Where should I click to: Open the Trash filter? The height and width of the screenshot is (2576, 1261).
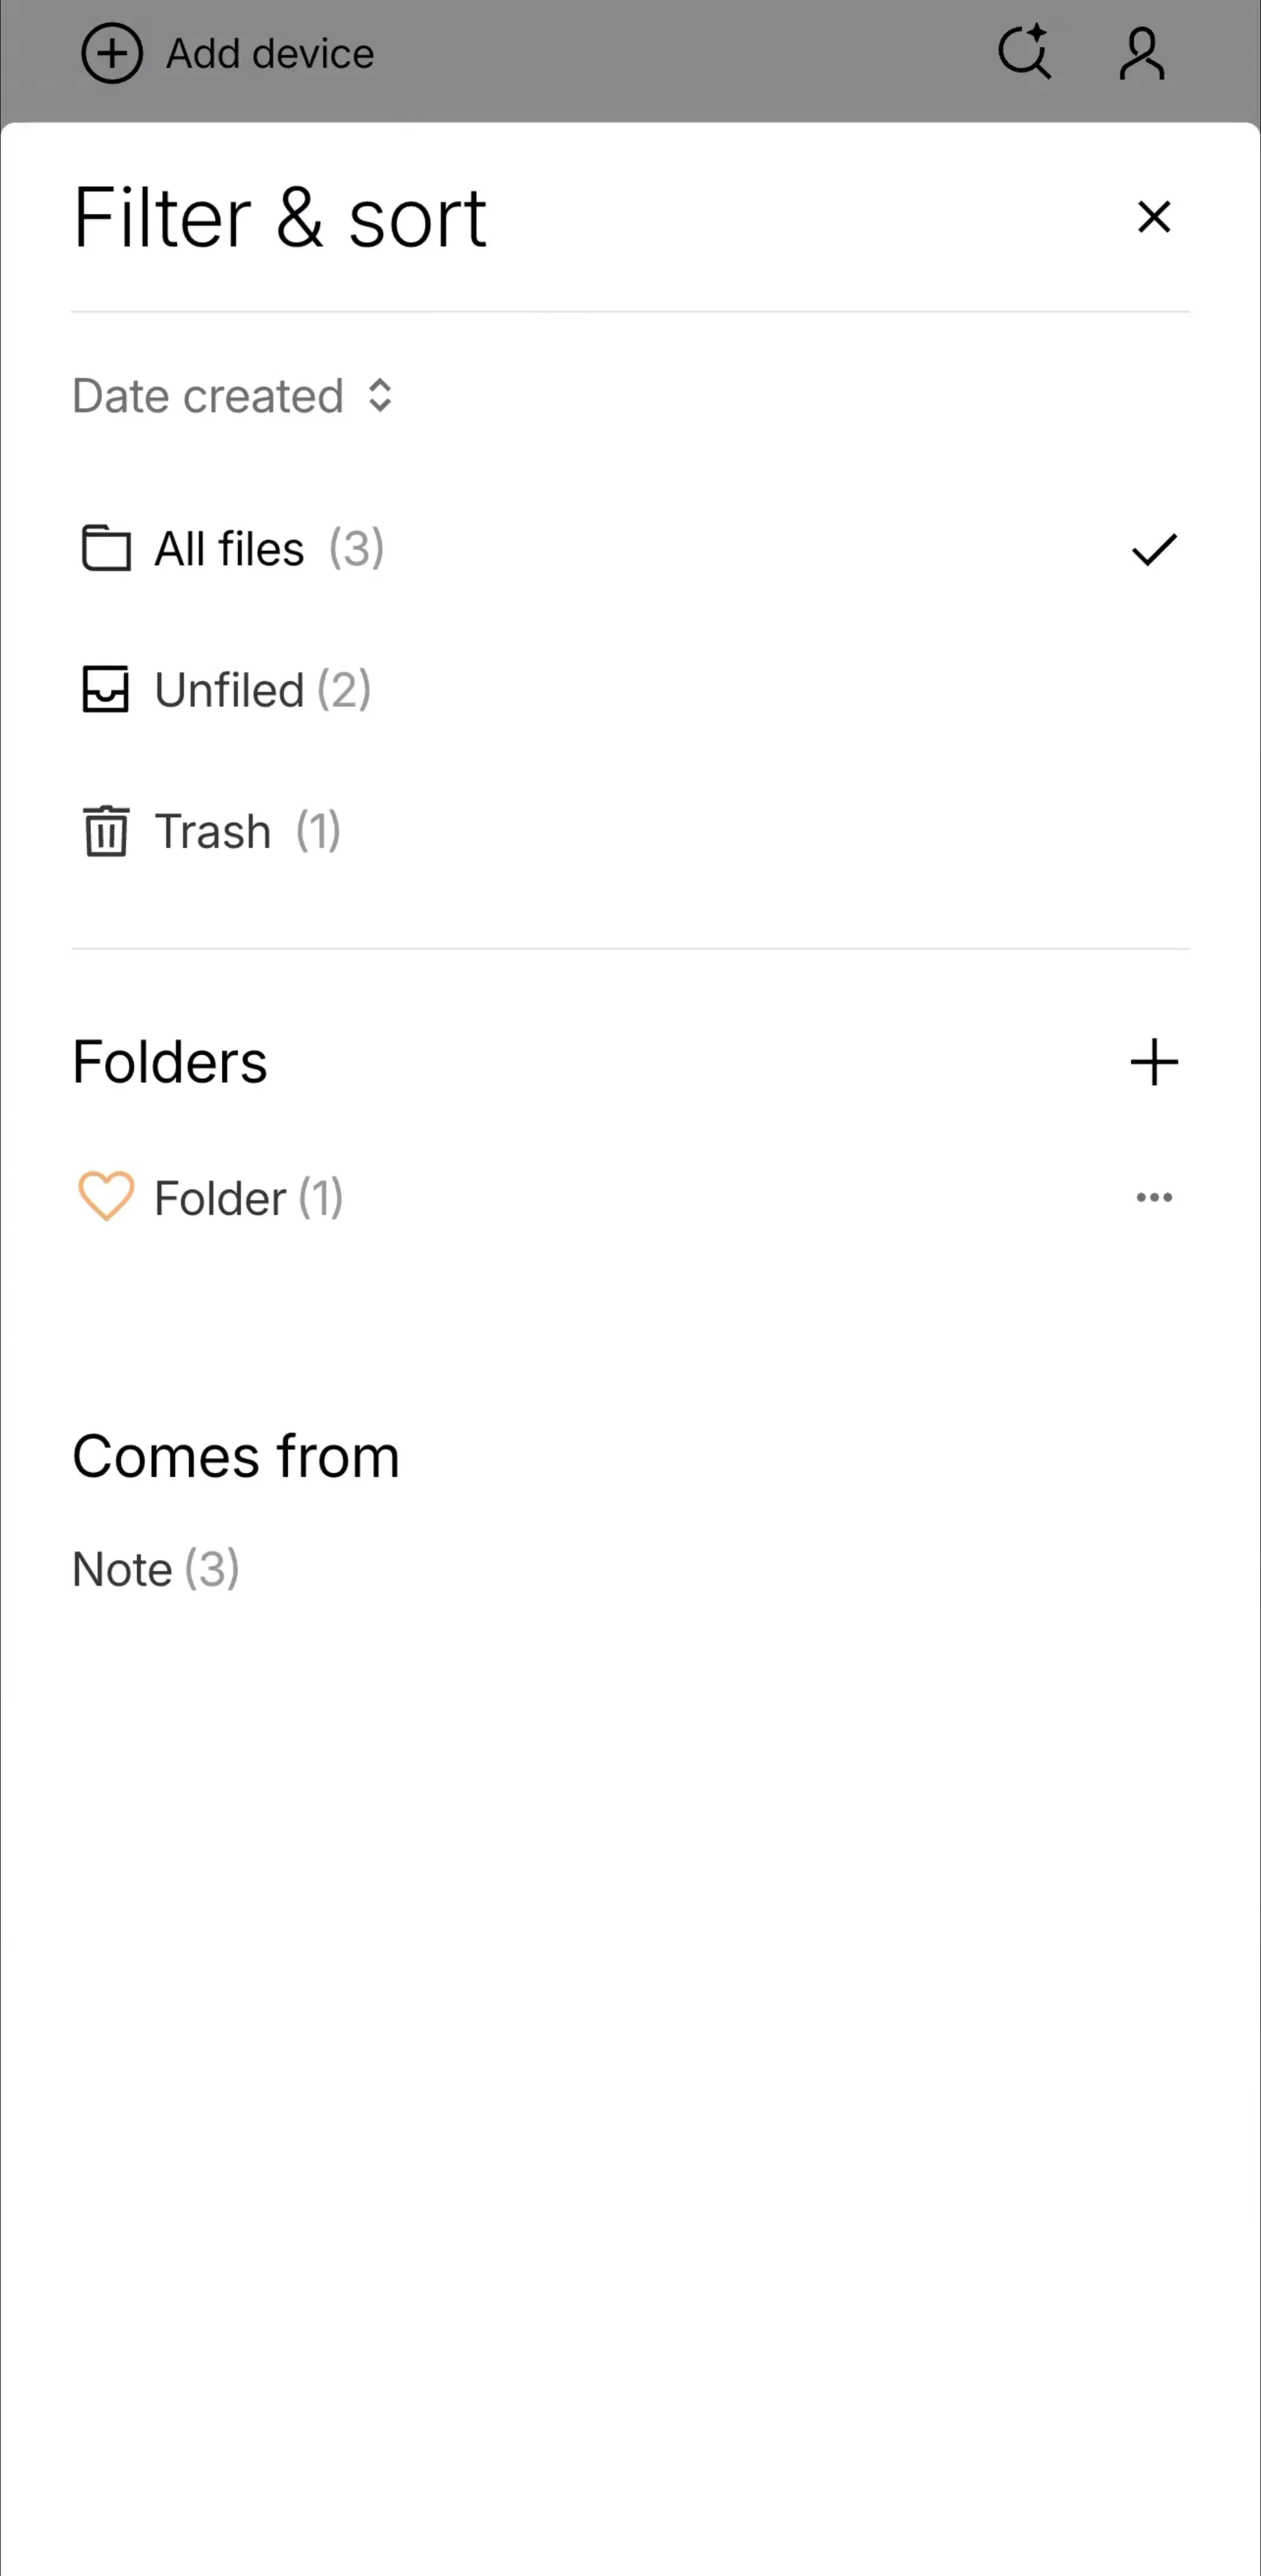(630, 831)
